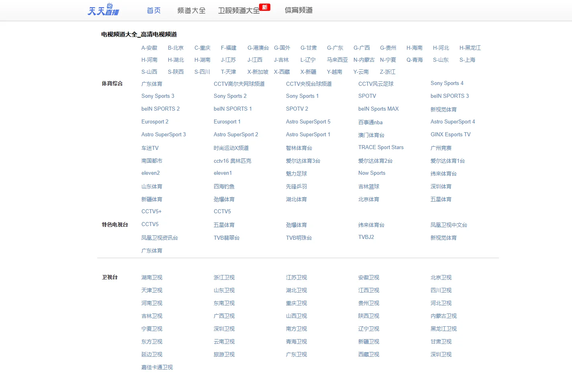Open 浙江卫视 satellite channel
Viewport: 572px width, 374px height.
tap(224, 277)
